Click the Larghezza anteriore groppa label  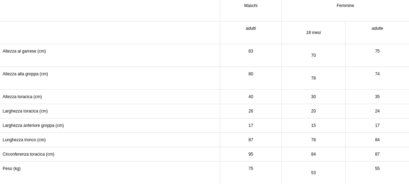(33, 125)
